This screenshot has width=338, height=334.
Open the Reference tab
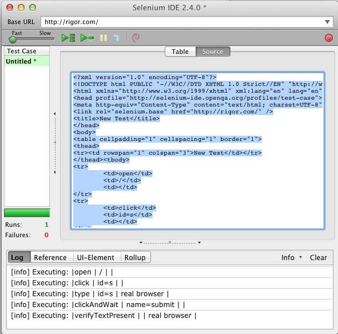pos(50,257)
